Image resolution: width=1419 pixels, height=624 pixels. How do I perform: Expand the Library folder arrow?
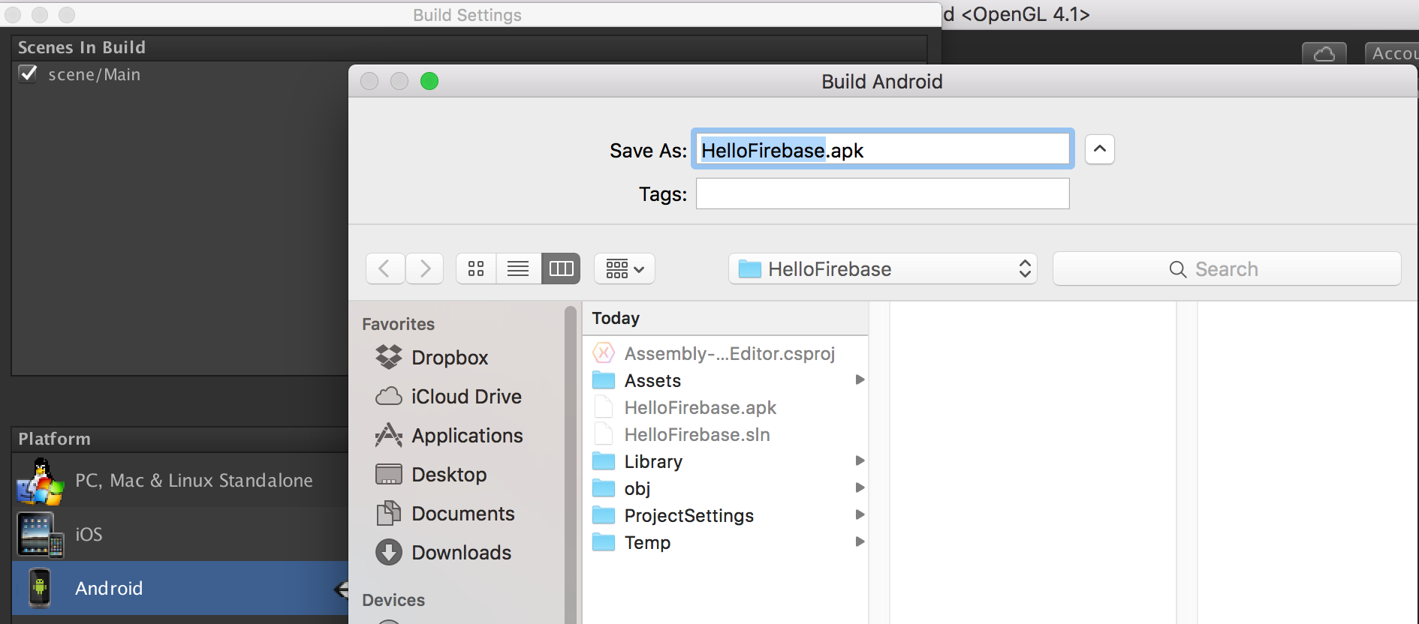click(x=860, y=460)
